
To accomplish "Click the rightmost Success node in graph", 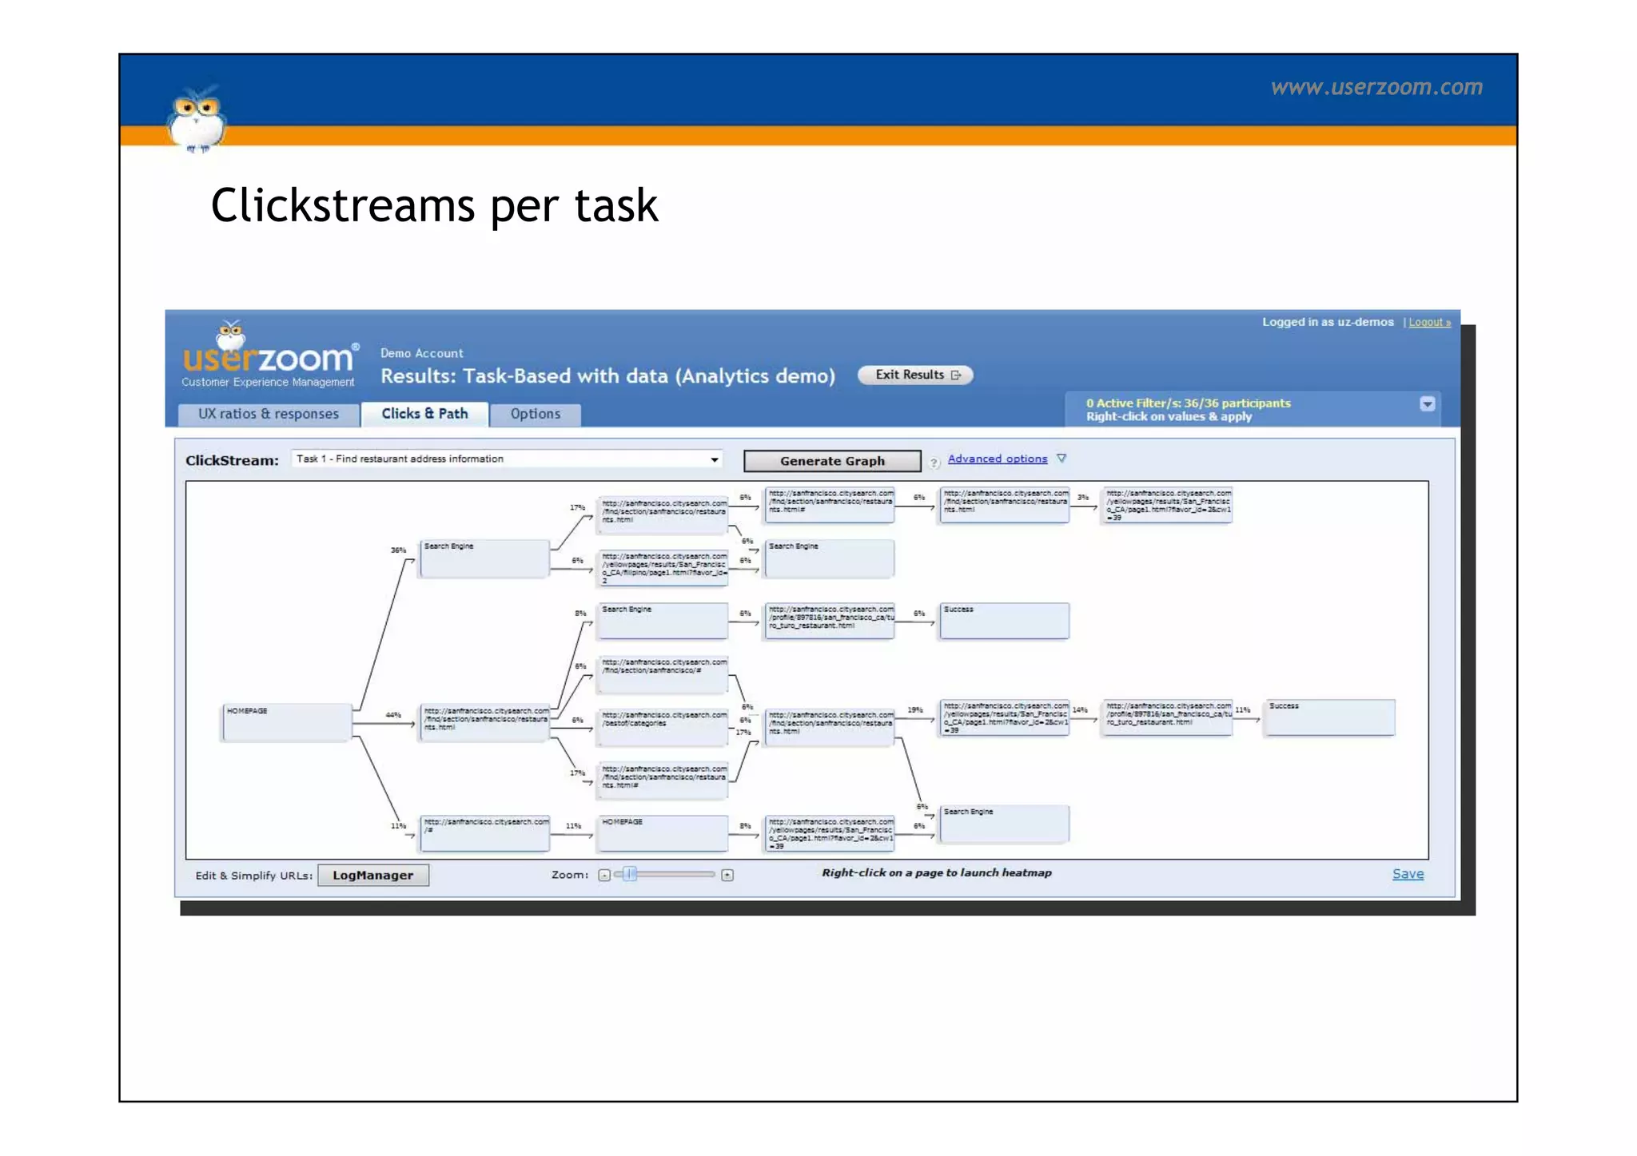I will pos(1328,717).
